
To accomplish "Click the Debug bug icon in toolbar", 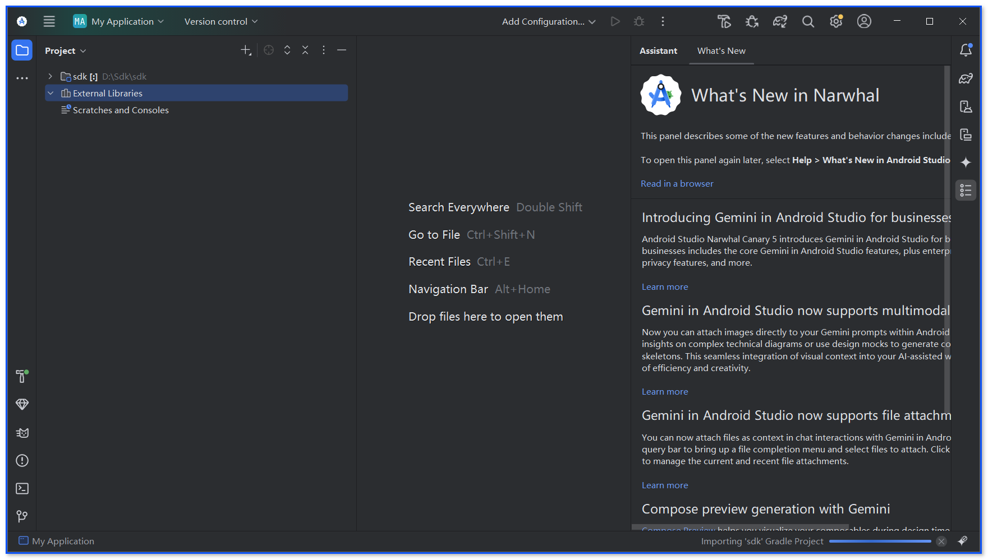I will 639,21.
